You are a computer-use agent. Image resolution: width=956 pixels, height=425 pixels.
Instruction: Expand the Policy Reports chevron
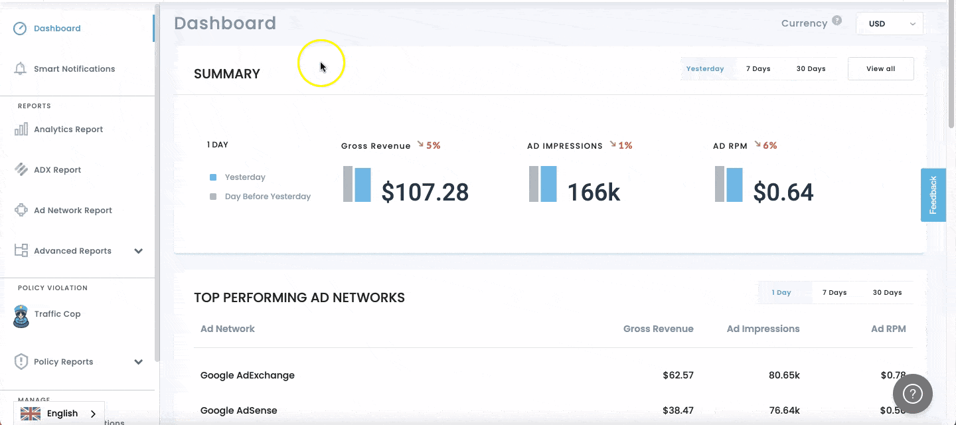tap(139, 362)
